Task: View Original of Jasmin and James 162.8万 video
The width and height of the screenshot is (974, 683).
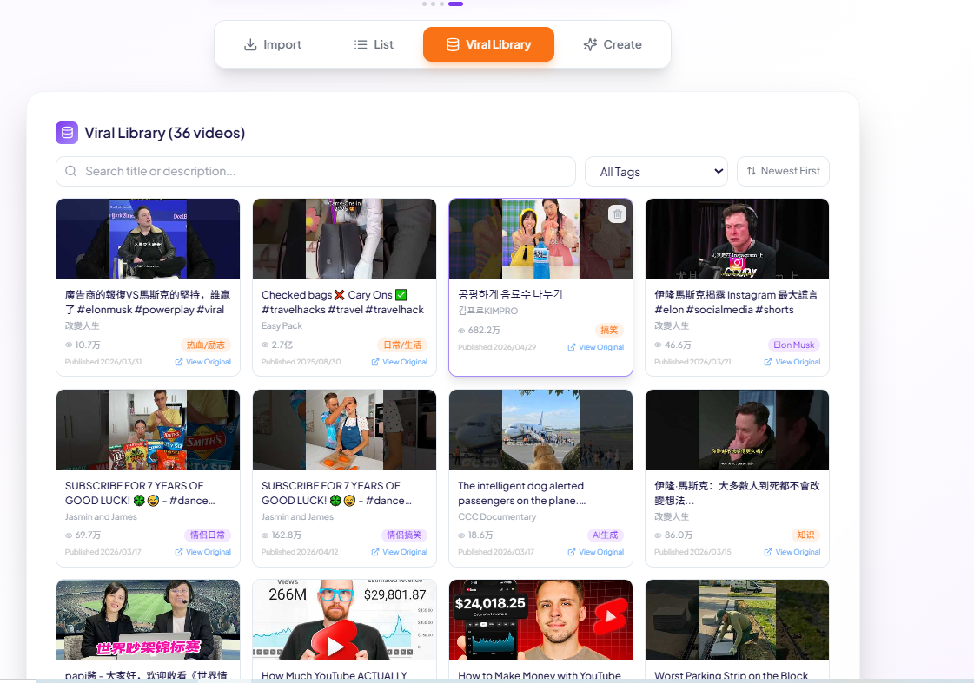Action: [x=400, y=551]
